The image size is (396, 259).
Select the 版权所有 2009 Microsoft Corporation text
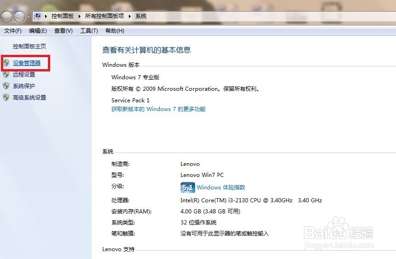click(186, 89)
